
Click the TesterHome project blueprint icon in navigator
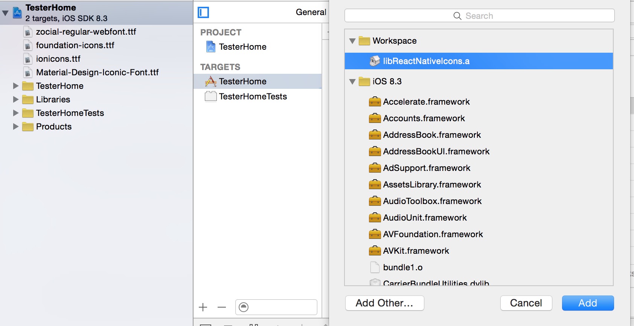(x=17, y=13)
